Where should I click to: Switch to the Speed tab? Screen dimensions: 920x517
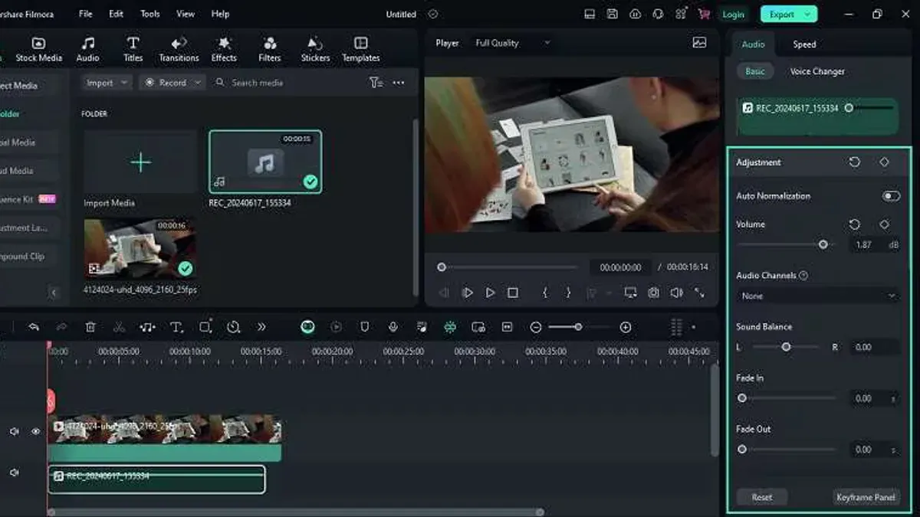[804, 44]
